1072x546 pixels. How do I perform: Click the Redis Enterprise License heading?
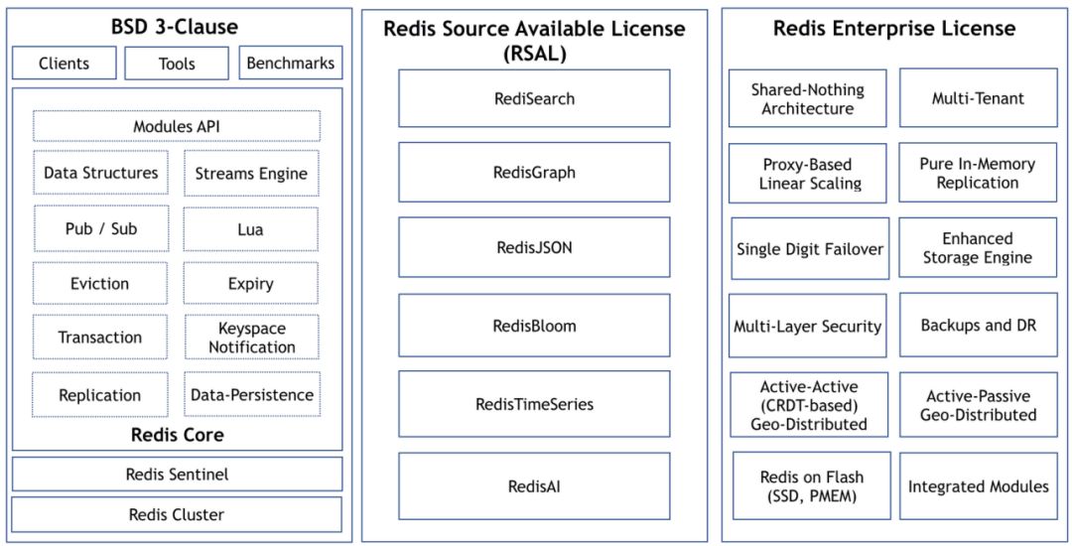coord(894,29)
